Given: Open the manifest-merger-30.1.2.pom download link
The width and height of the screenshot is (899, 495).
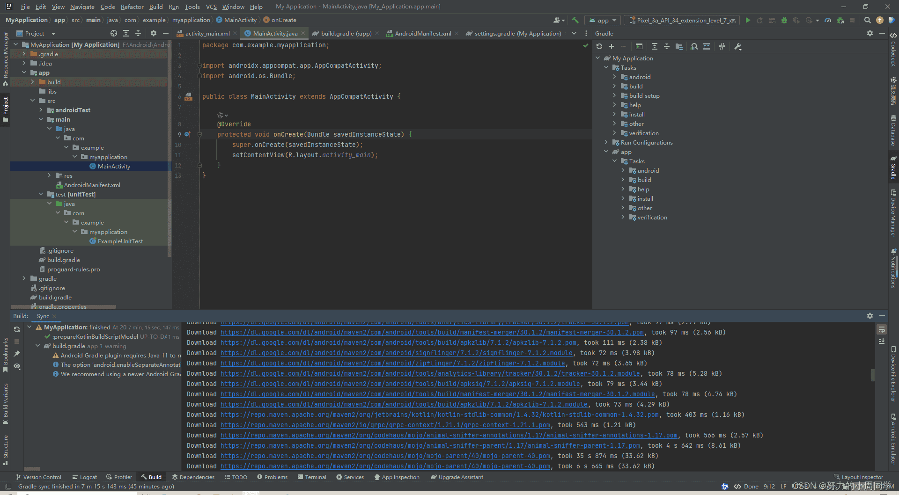Looking at the screenshot, I should coord(432,332).
